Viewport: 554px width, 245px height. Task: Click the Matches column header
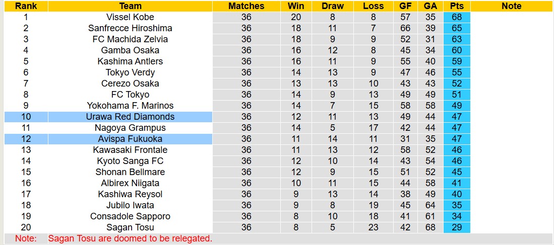click(246, 6)
